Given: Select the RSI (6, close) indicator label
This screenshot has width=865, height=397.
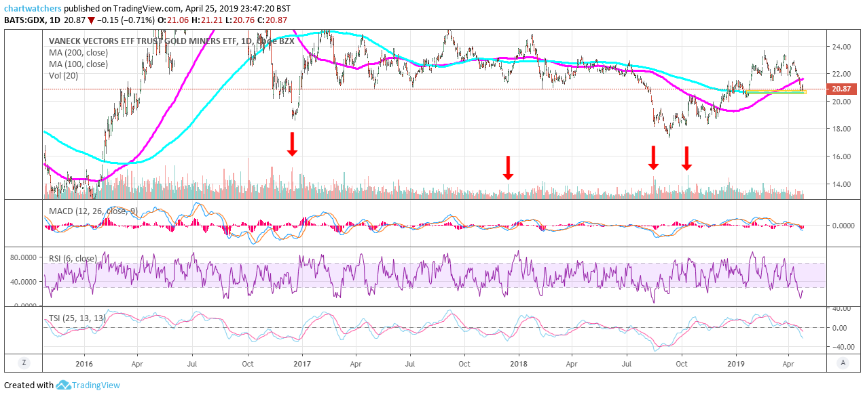Looking at the screenshot, I should [x=72, y=258].
